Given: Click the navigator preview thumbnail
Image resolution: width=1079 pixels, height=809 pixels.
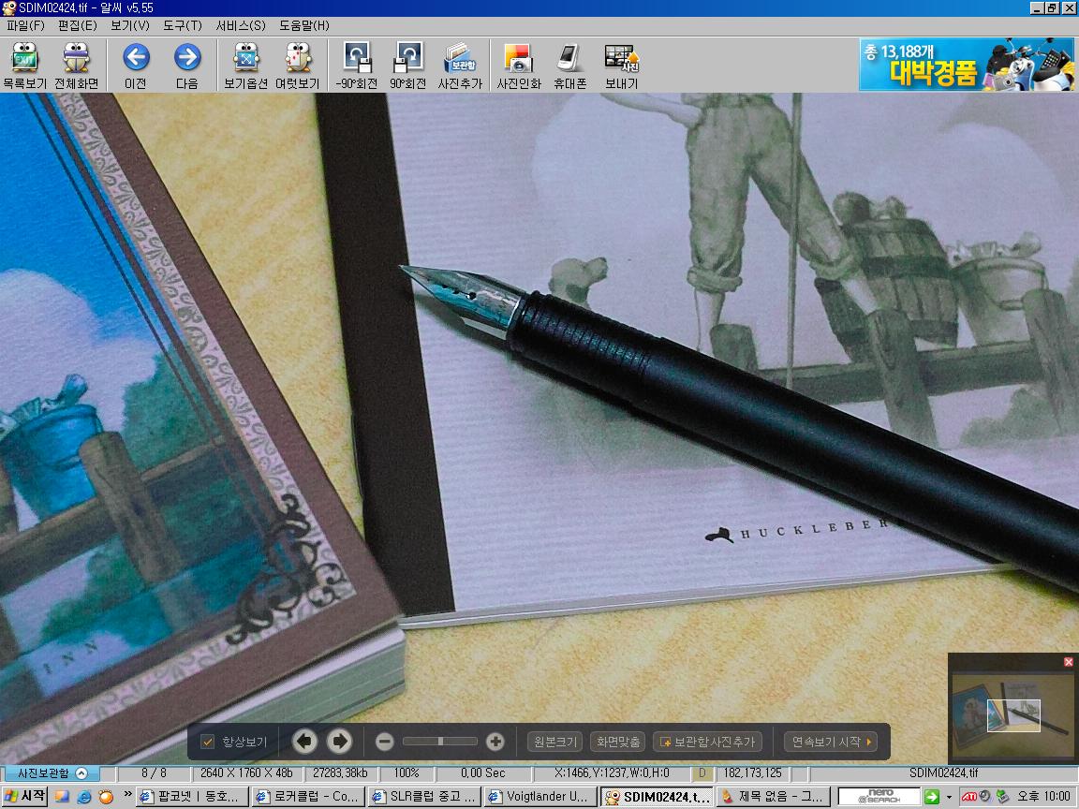Looking at the screenshot, I should [x=1012, y=715].
